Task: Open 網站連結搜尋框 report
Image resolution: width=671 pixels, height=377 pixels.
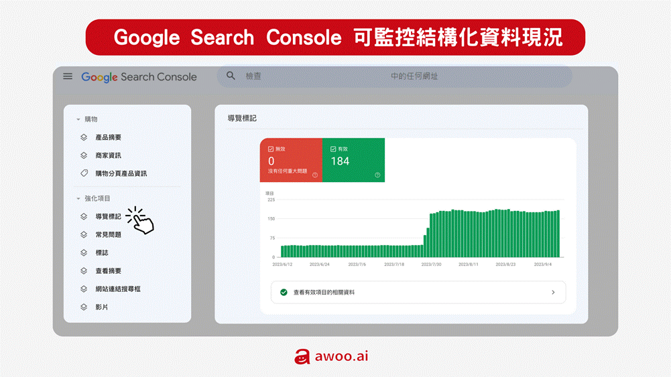Action: click(x=118, y=289)
